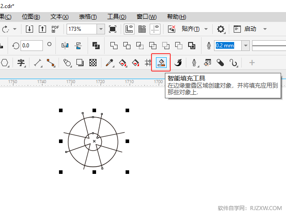The image size is (286, 215).
Task: Click the full-screen preview icon
Action: [113, 29]
